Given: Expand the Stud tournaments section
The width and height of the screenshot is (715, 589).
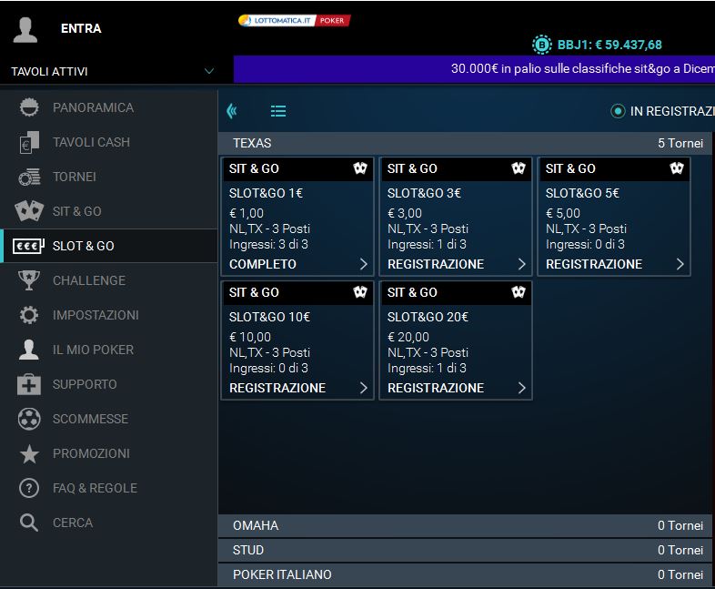Looking at the screenshot, I should 465,550.
